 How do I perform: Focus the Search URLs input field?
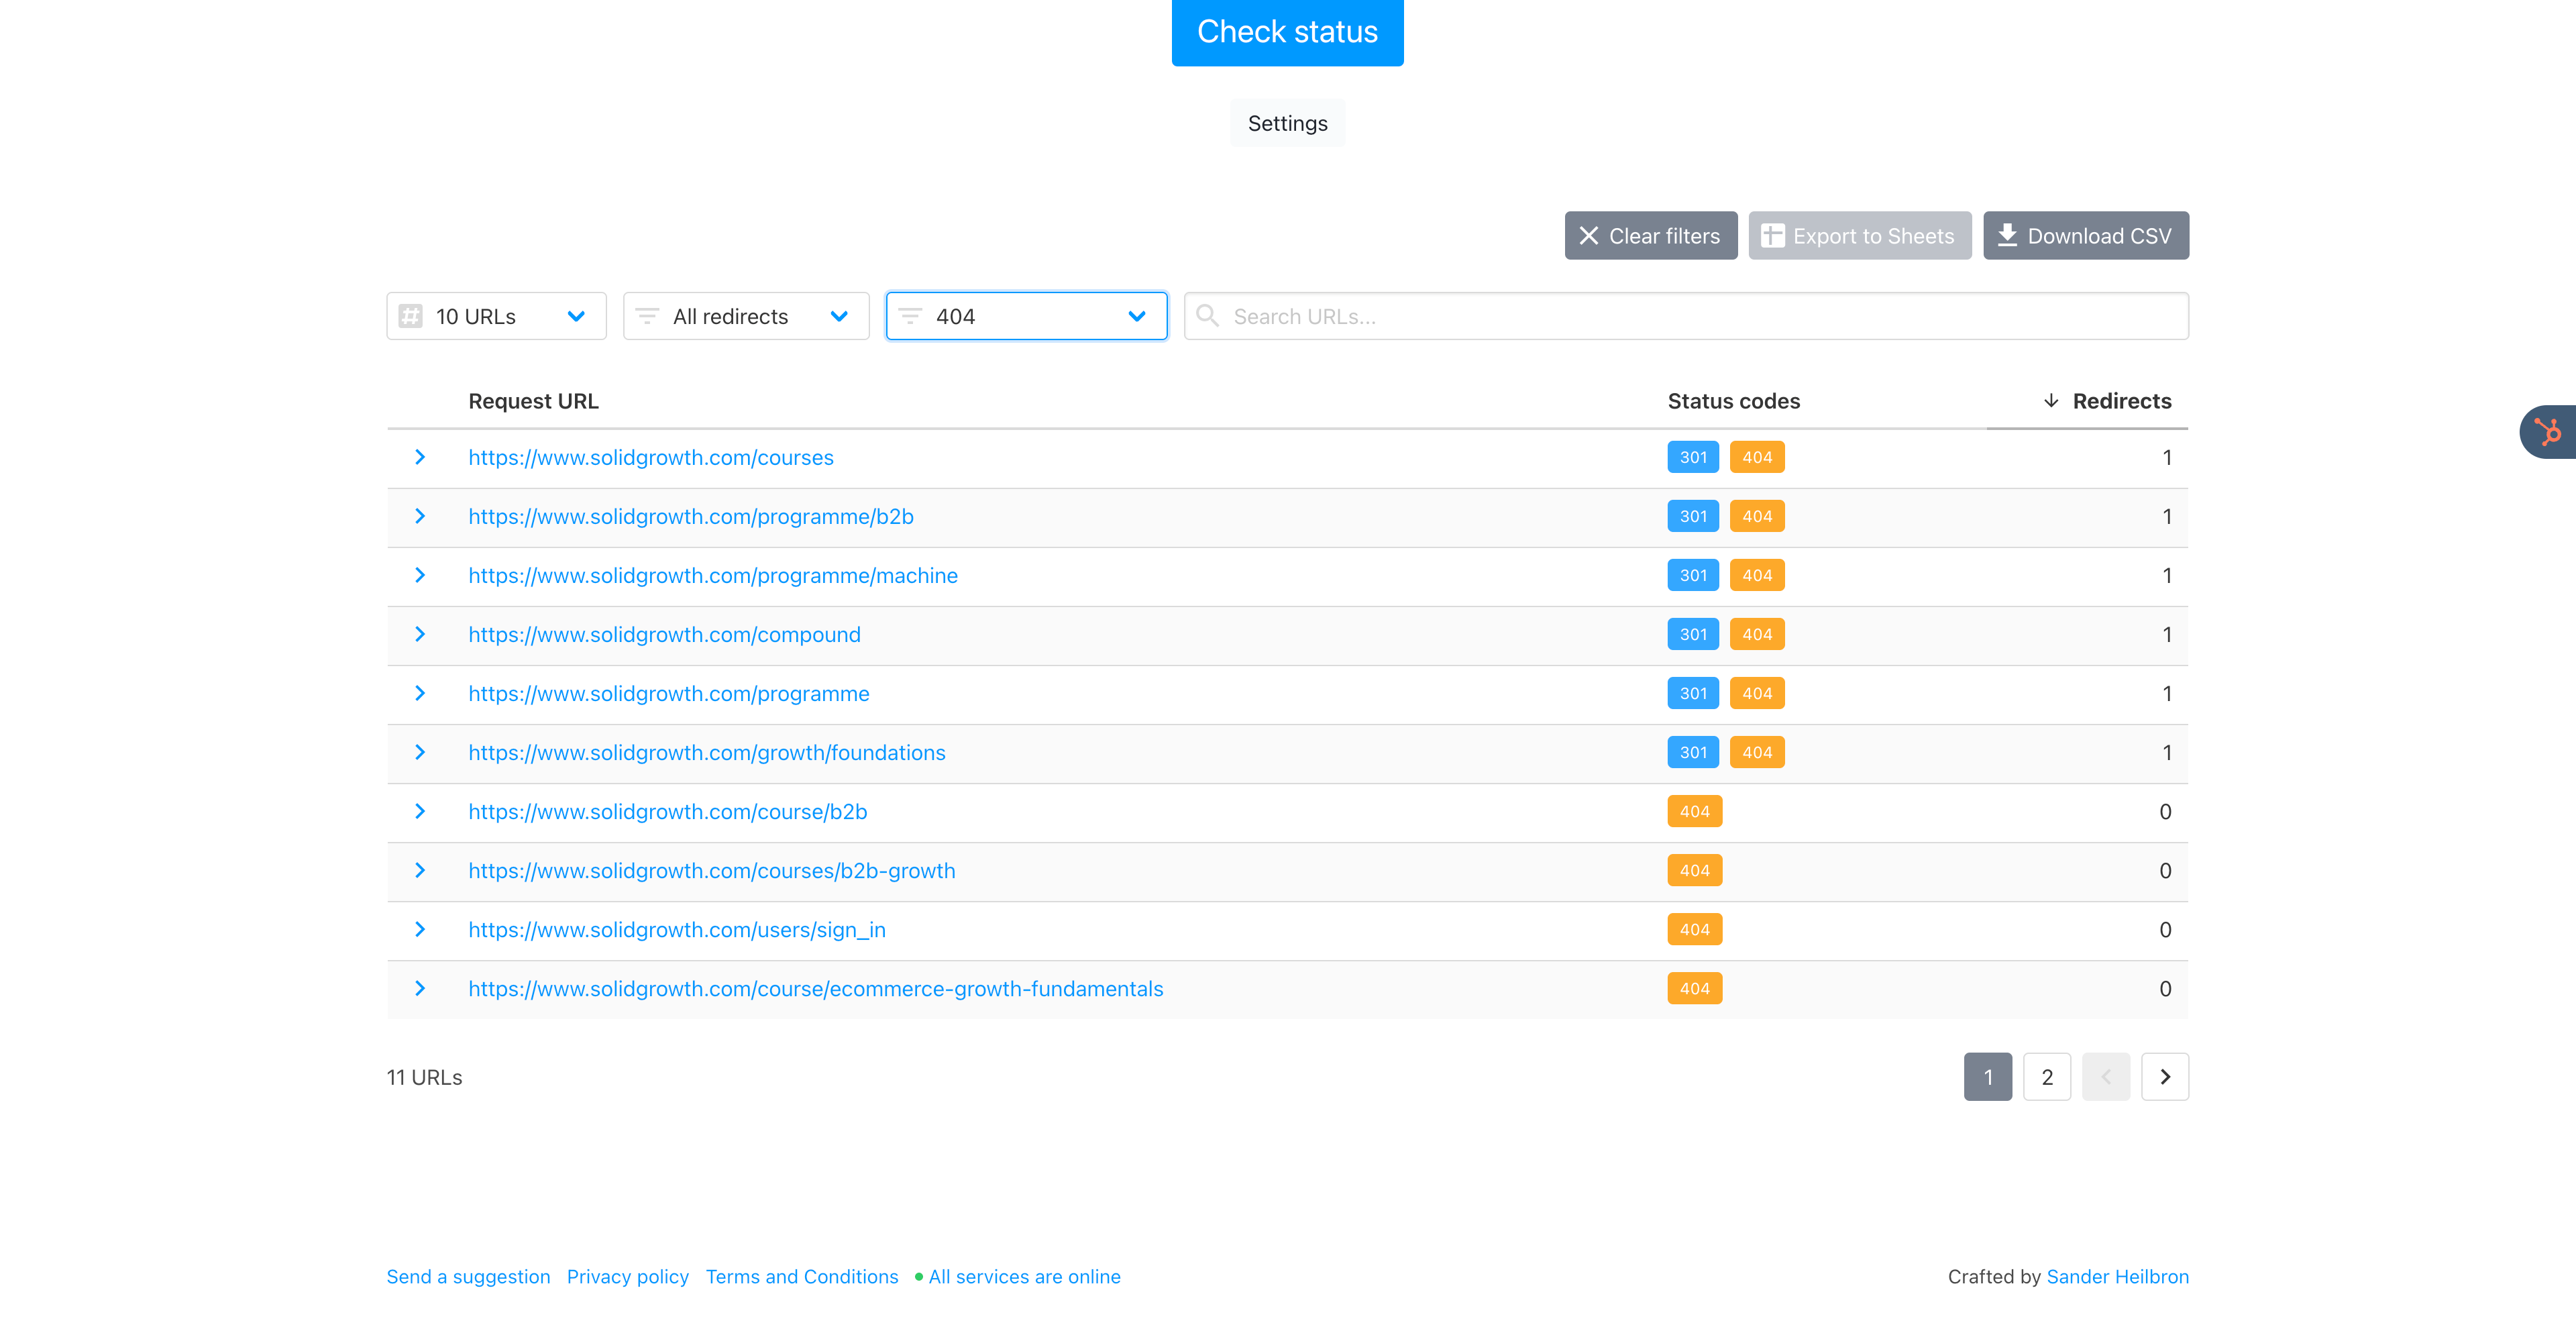[x=1700, y=316]
